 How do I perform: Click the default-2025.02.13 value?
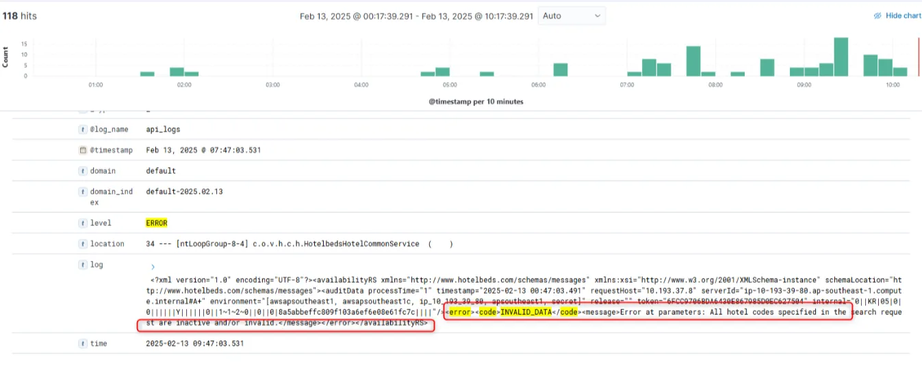pyautogui.click(x=184, y=192)
